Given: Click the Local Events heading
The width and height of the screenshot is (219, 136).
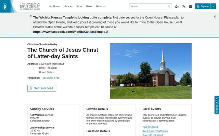Looking at the screenshot, I should point(152,109).
